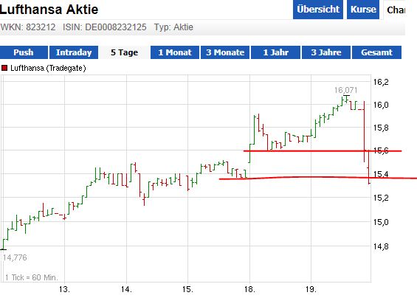
Task: Click the Lufthansa Aktie heading
Action: 49,10
